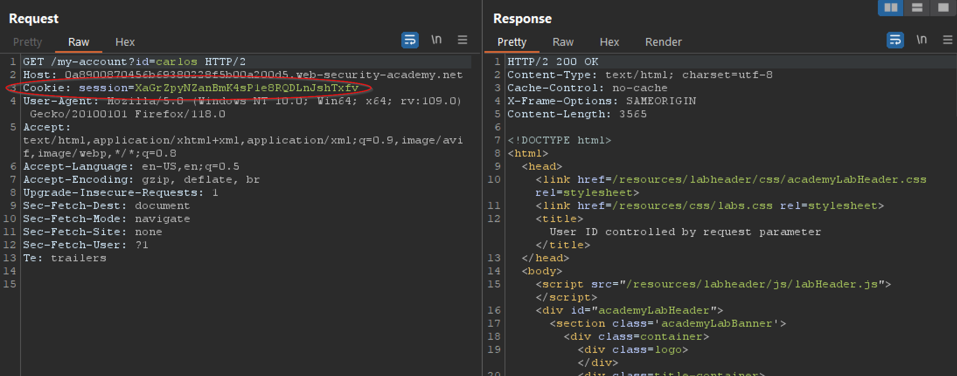The height and width of the screenshot is (376, 957).
Task: Select the side-by-side layout icon
Action: tap(891, 8)
